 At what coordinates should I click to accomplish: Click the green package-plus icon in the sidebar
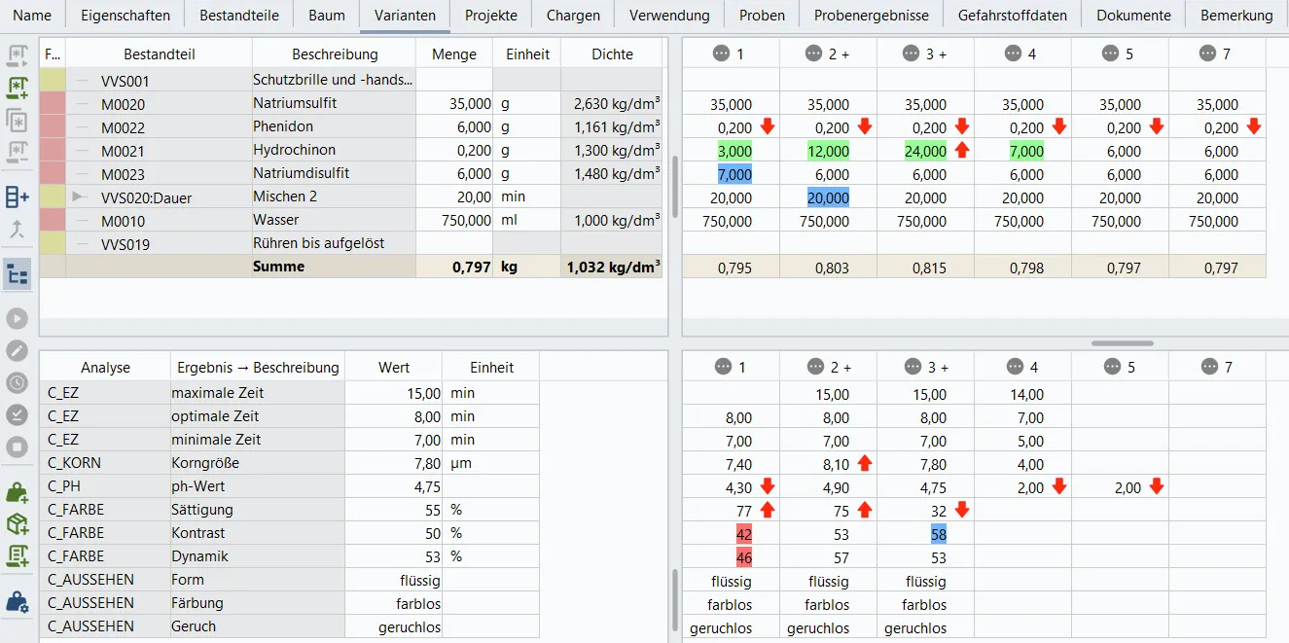(x=18, y=524)
